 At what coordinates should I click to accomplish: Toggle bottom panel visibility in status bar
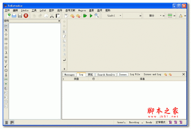click(12, 122)
